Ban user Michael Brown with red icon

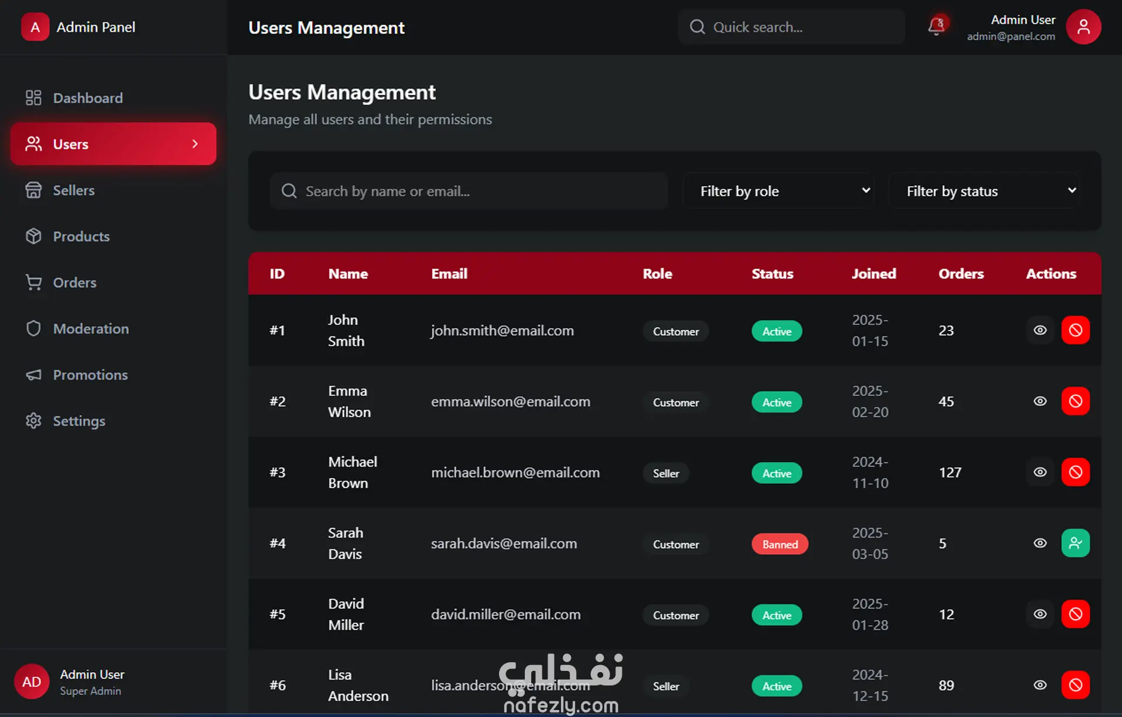click(x=1075, y=472)
